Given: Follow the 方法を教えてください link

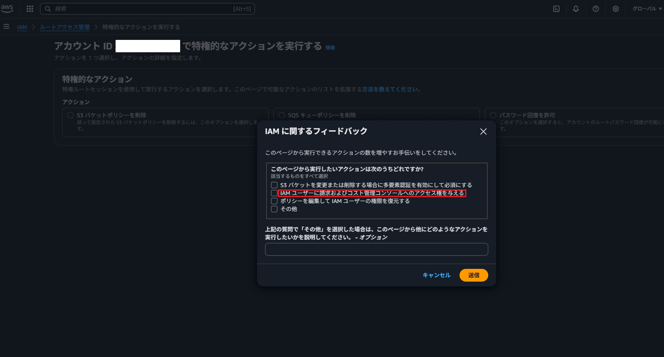Looking at the screenshot, I should pos(391,89).
